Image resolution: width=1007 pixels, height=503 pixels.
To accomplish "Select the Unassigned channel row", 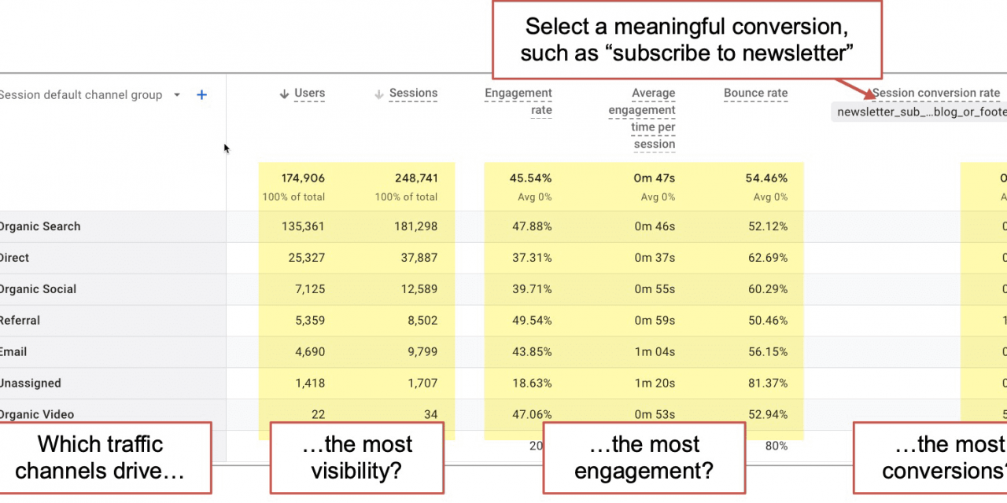I will tap(31, 384).
